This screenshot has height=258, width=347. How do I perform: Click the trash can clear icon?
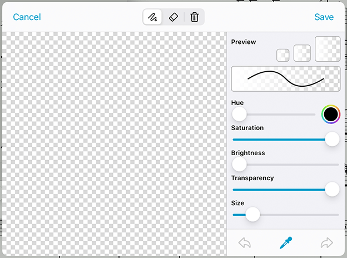194,17
